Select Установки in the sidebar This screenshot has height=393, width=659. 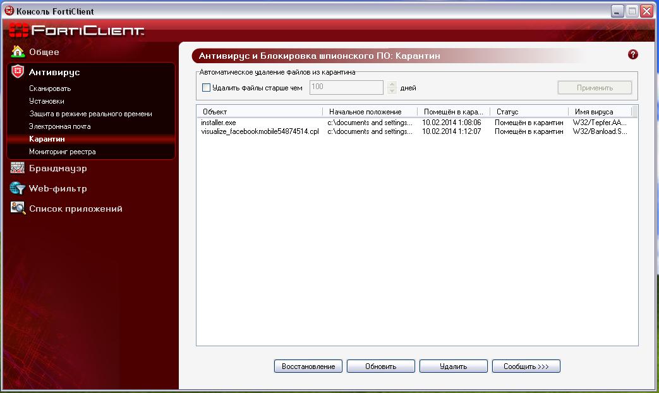[x=47, y=101]
